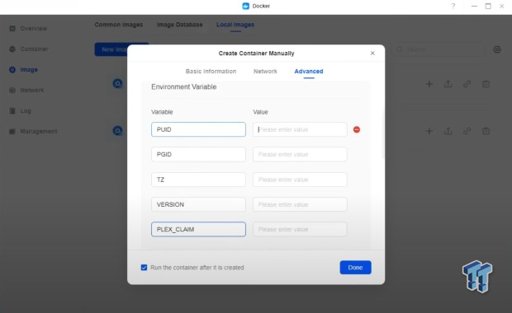This screenshot has height=313, width=512.
Task: Open Log in the sidebar
Action: click(26, 110)
